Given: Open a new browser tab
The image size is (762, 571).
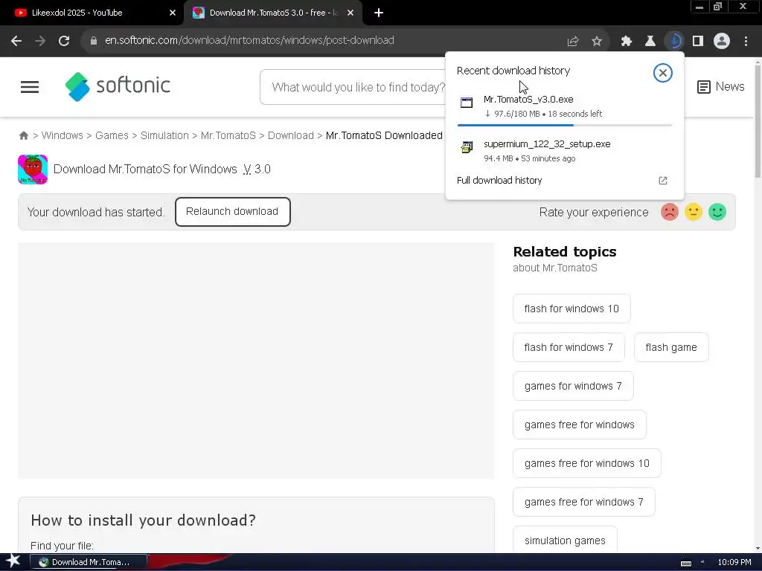Looking at the screenshot, I should (379, 13).
